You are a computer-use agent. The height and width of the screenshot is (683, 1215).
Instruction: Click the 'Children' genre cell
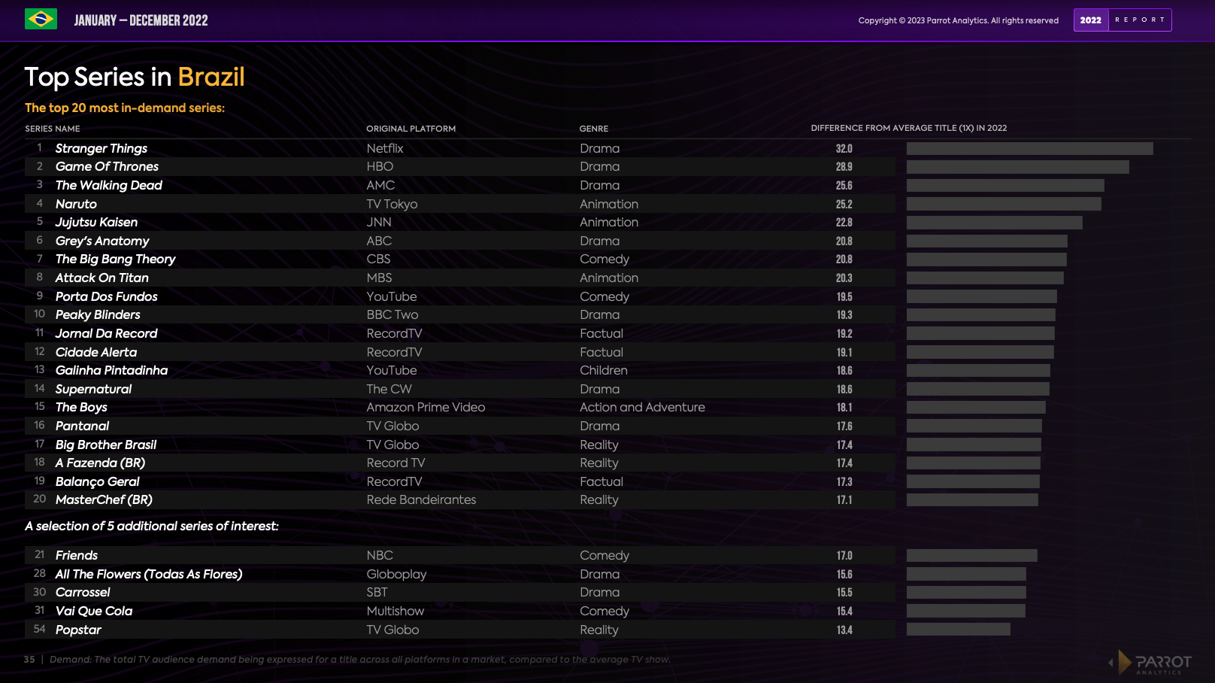pos(604,370)
